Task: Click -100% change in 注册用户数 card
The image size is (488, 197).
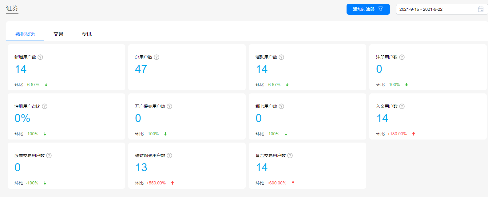Action: click(x=394, y=85)
